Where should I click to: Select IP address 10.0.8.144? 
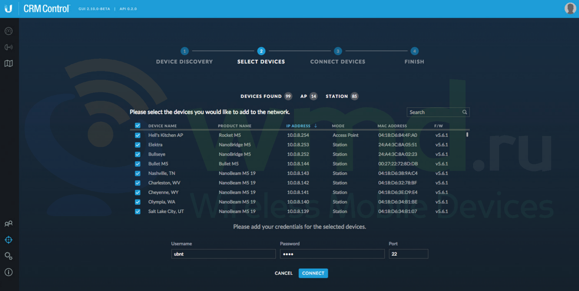pos(298,164)
